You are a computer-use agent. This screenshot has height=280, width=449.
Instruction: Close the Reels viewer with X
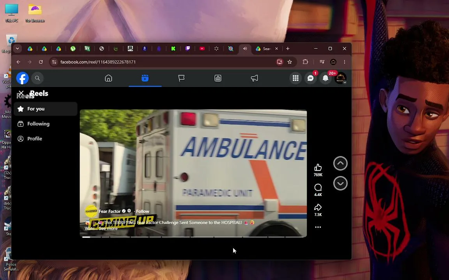coord(21,93)
